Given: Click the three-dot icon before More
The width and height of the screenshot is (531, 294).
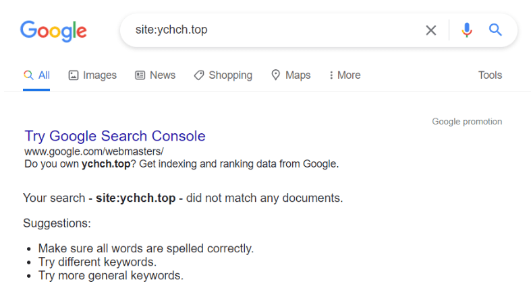Looking at the screenshot, I should click(331, 75).
